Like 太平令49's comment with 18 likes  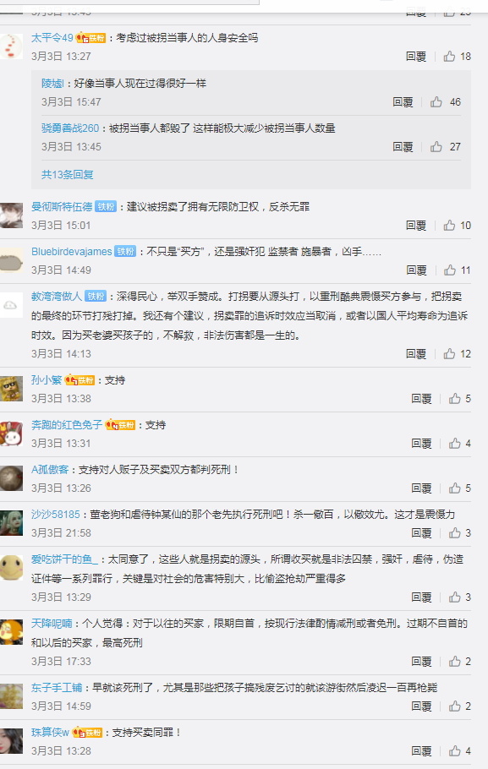(x=449, y=57)
